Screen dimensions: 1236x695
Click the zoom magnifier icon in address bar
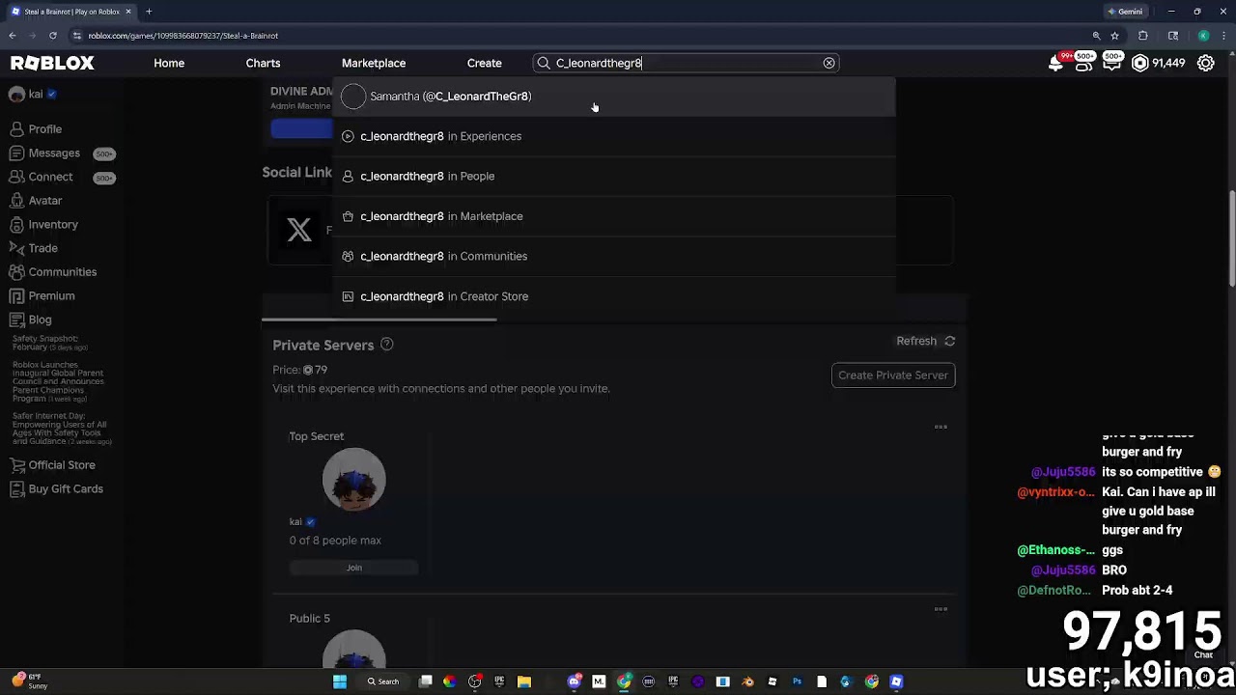point(1096,36)
